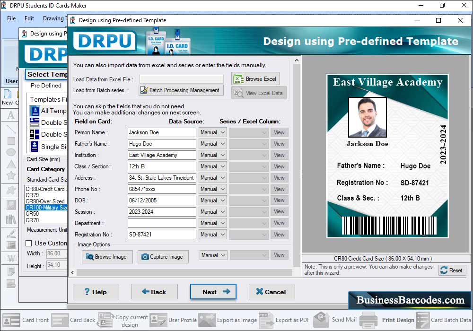Select All Templates icon in background window

pos(35,111)
